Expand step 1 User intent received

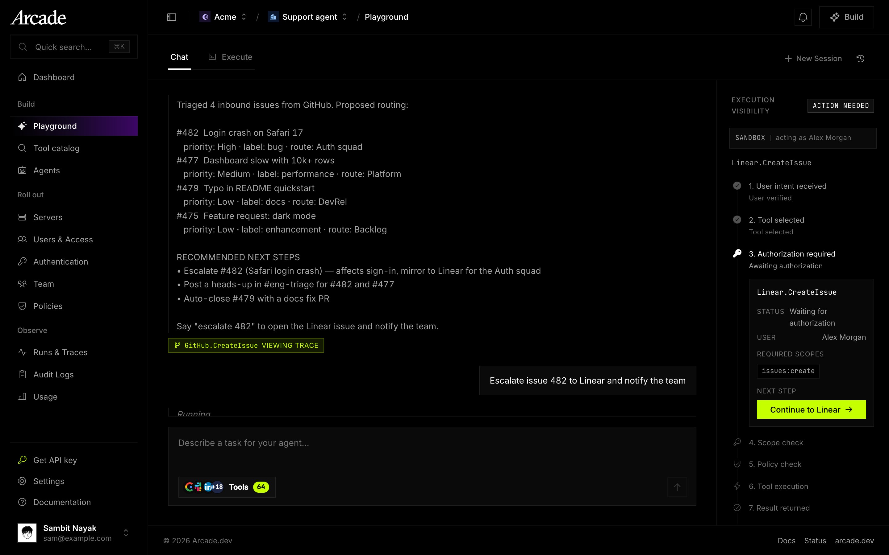[787, 186]
